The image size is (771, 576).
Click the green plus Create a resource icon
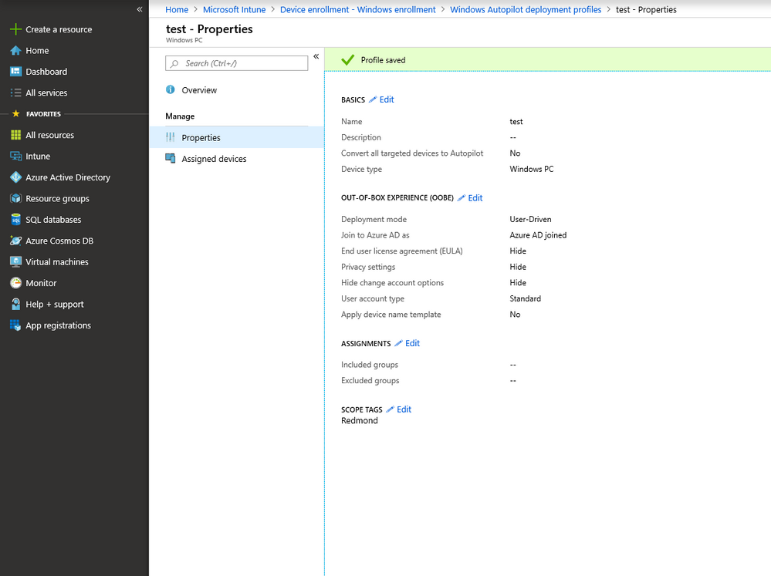pos(15,29)
